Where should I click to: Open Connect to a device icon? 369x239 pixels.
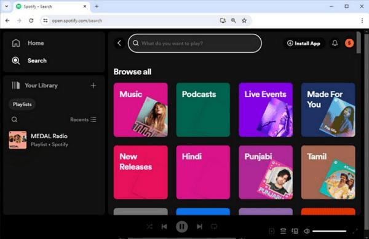tap(295, 231)
